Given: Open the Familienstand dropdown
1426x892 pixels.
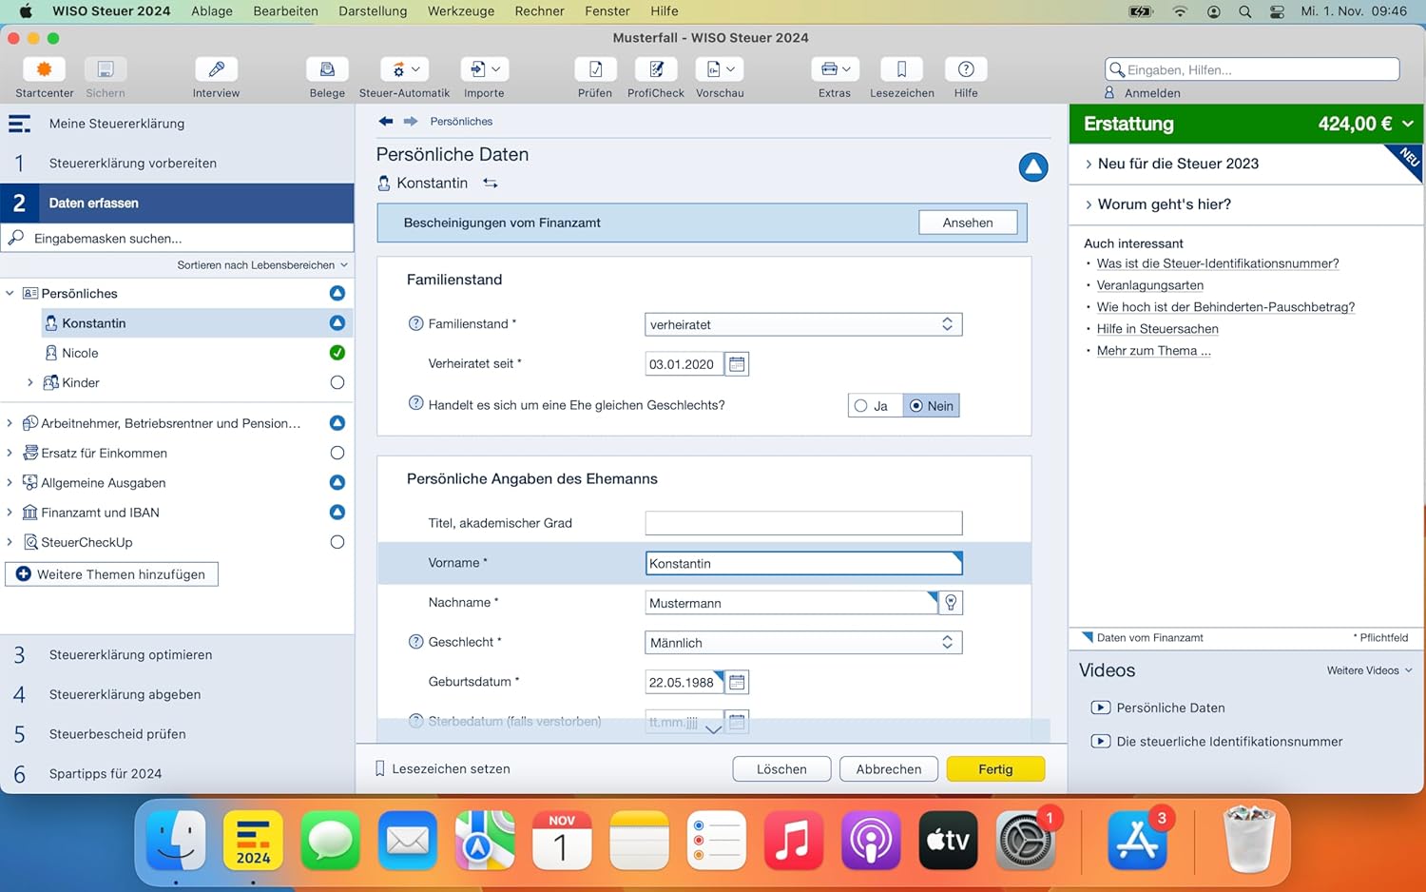Looking at the screenshot, I should click(803, 324).
